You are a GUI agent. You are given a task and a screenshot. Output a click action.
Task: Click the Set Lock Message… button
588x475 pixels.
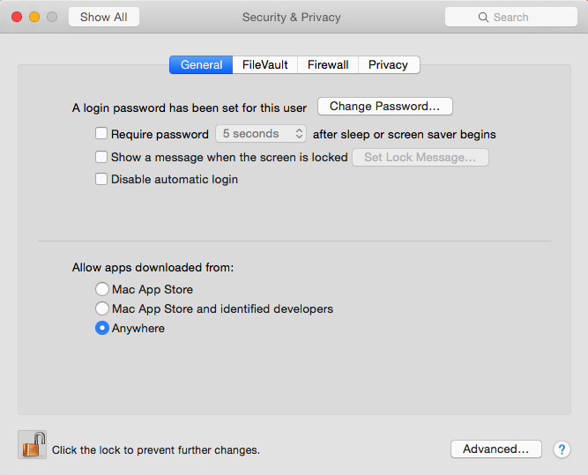click(x=421, y=158)
